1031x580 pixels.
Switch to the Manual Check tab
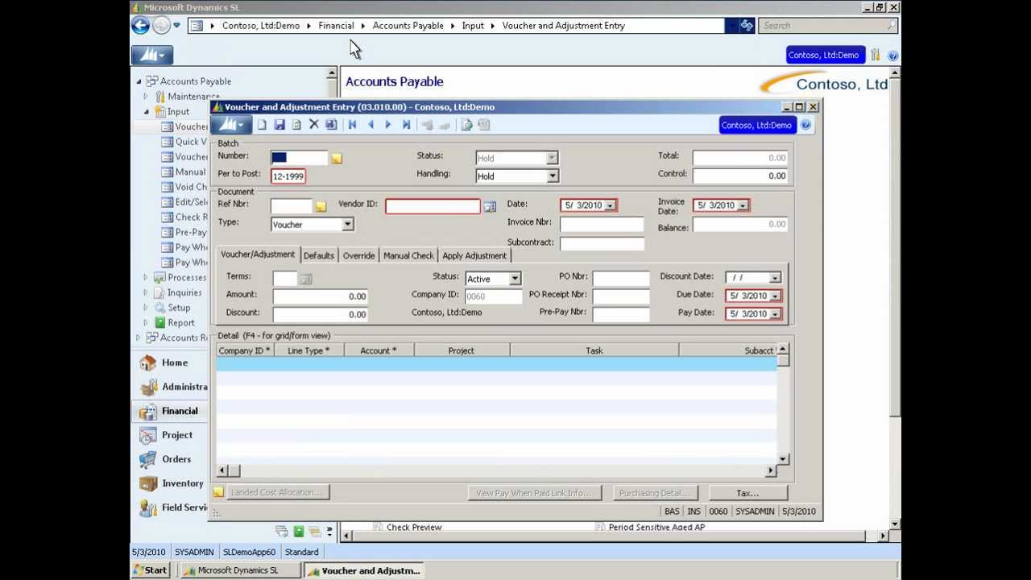(408, 256)
